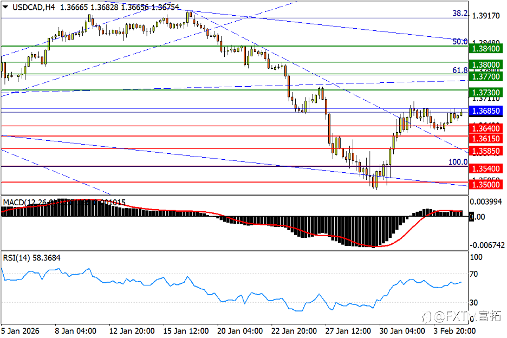
Task: Click the RSI 30 level label
Action: (x=474, y=302)
